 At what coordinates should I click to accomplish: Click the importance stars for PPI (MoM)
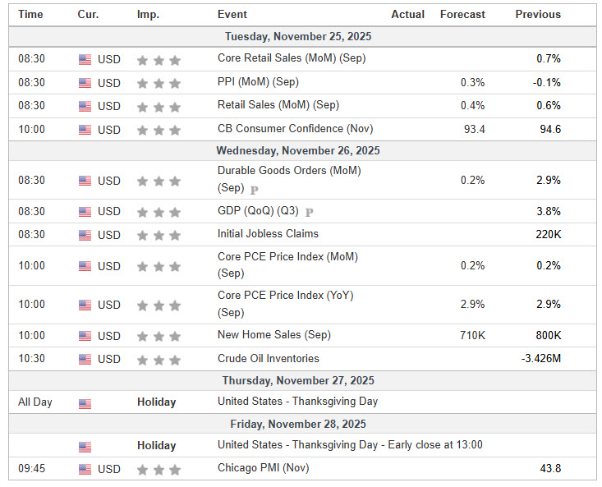pyautogui.click(x=158, y=83)
